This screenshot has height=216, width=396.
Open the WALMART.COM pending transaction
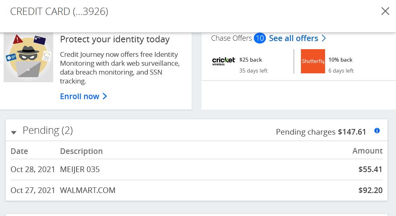coord(197,190)
